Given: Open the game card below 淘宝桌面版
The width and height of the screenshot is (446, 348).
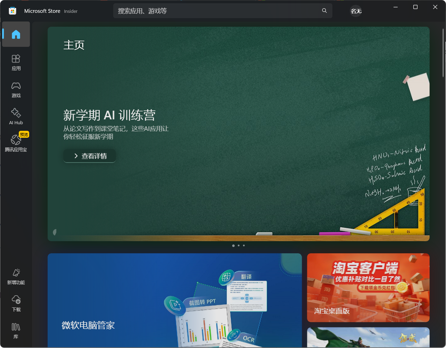Looking at the screenshot, I should pos(368,337).
